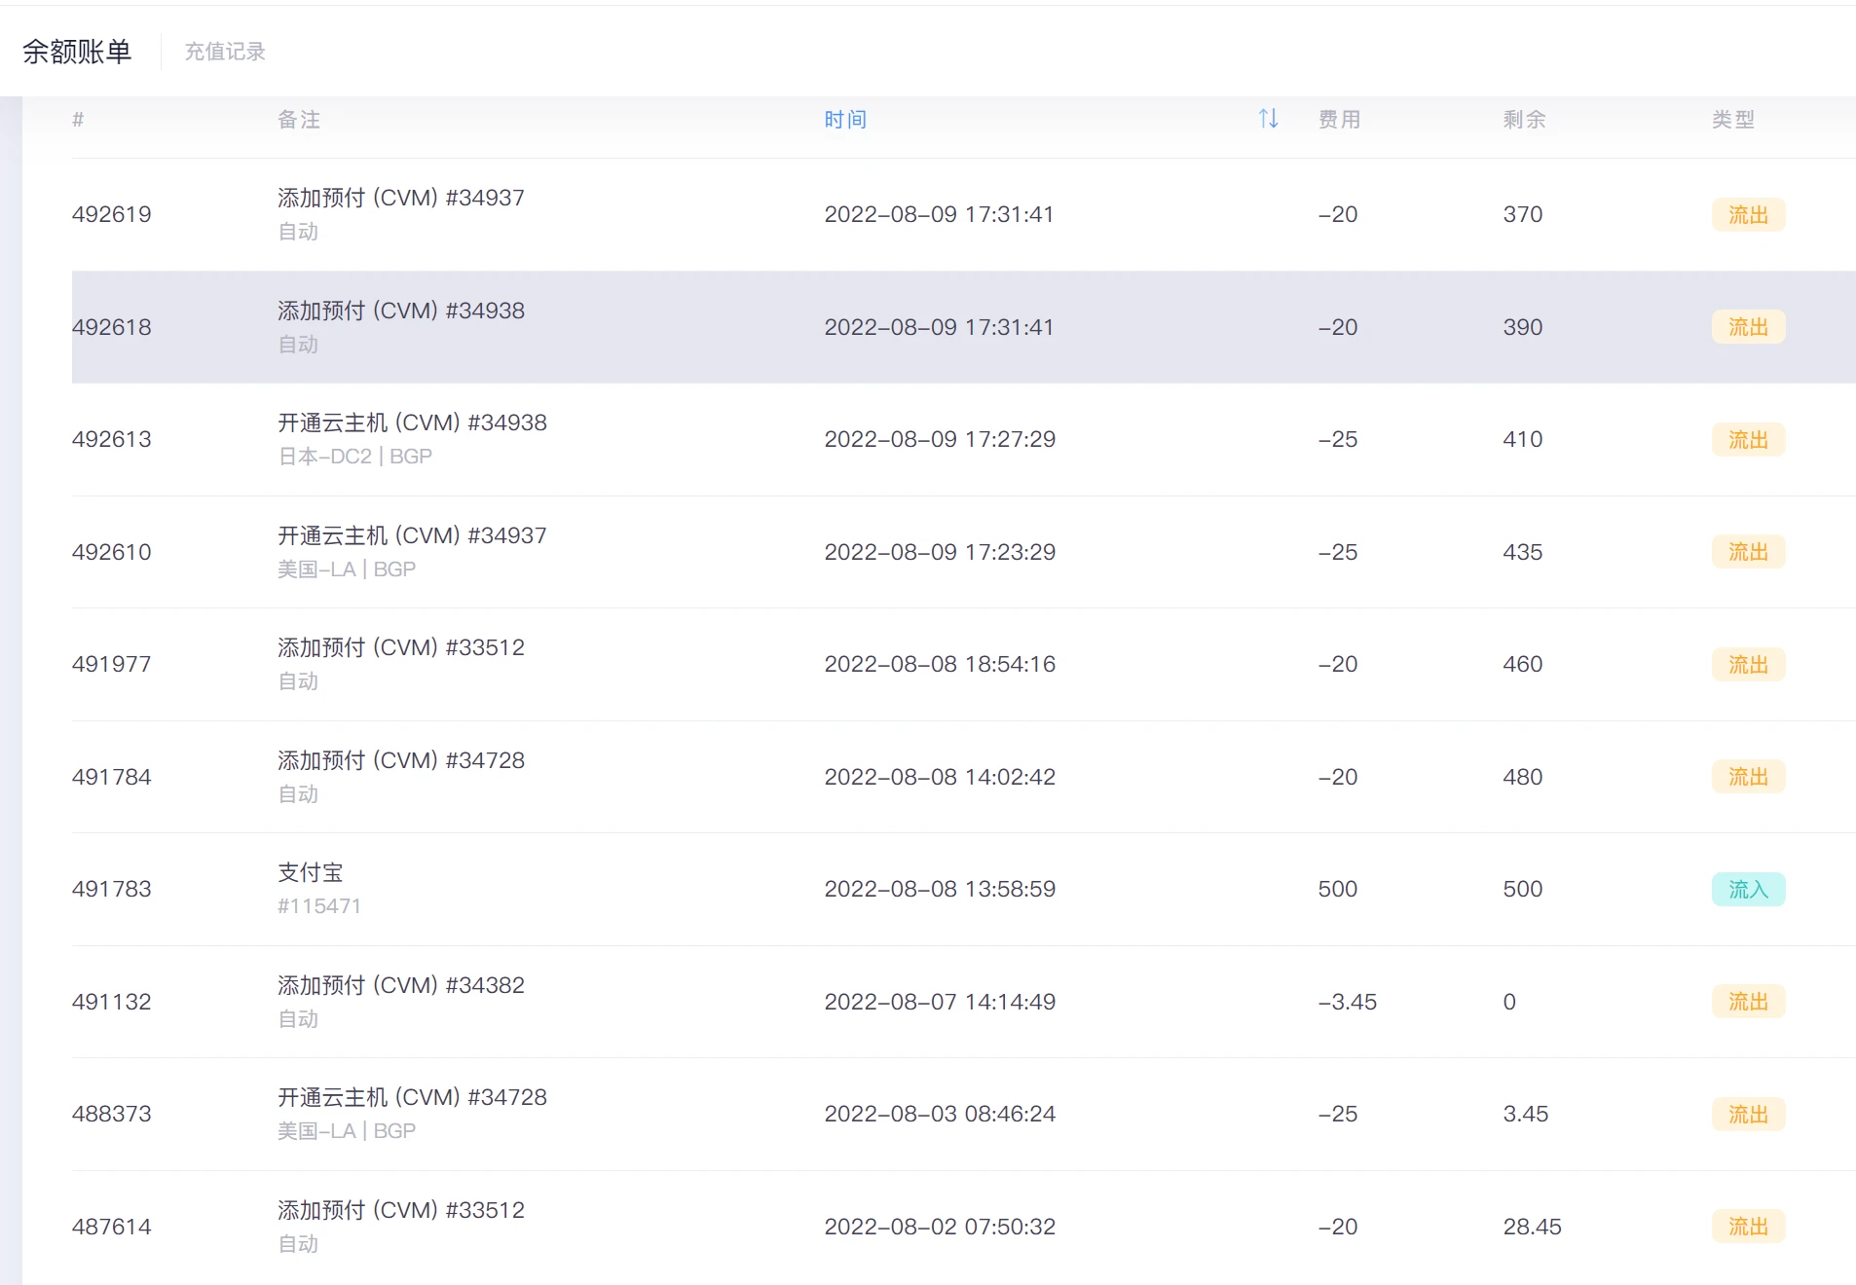1856x1285 pixels.
Task: Click the time column sort arrows icon
Action: [x=1267, y=119]
